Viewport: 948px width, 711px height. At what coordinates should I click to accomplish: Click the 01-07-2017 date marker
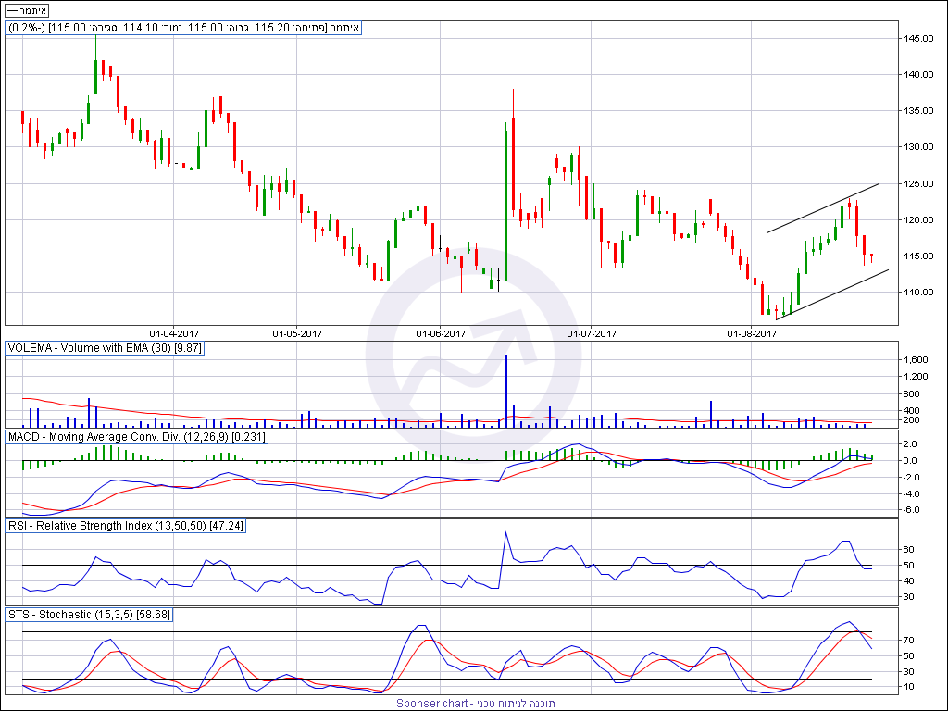(592, 332)
